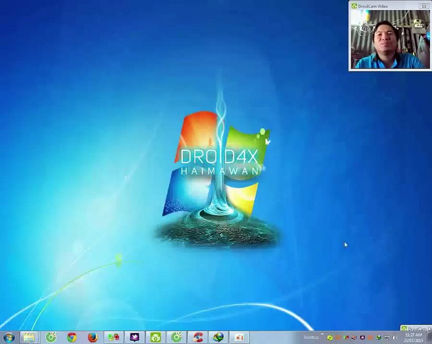Image resolution: width=432 pixels, height=344 pixels.
Task: Click the DroidCam Video webcam preview
Action: 390,39
